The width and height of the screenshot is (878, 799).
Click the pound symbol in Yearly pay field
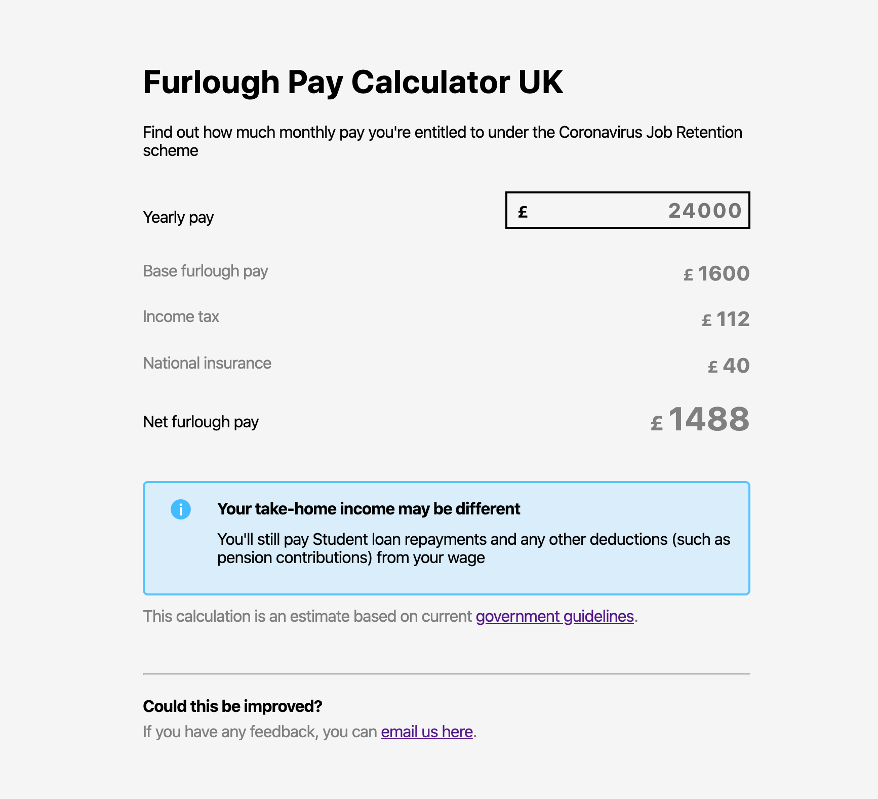pyautogui.click(x=523, y=212)
